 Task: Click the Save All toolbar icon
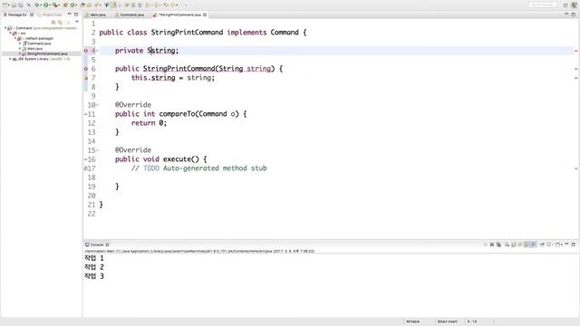(20, 5)
